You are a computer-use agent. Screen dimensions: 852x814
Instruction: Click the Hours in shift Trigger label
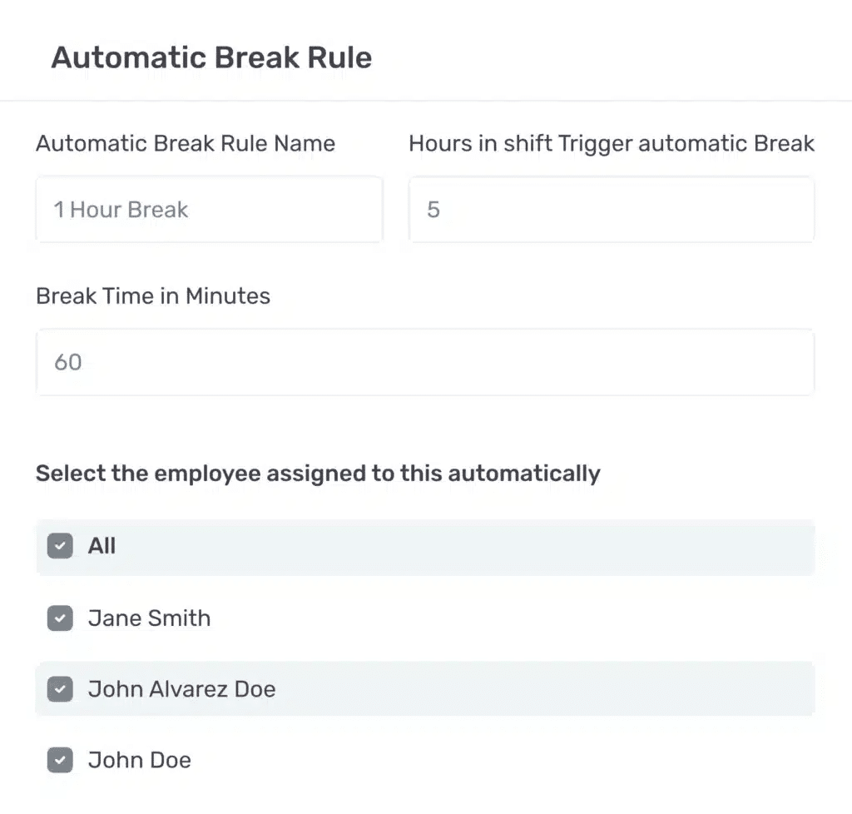pyautogui.click(x=612, y=143)
